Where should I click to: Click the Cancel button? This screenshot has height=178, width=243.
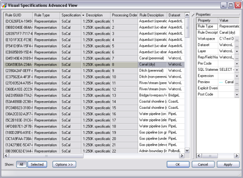point(203,164)
